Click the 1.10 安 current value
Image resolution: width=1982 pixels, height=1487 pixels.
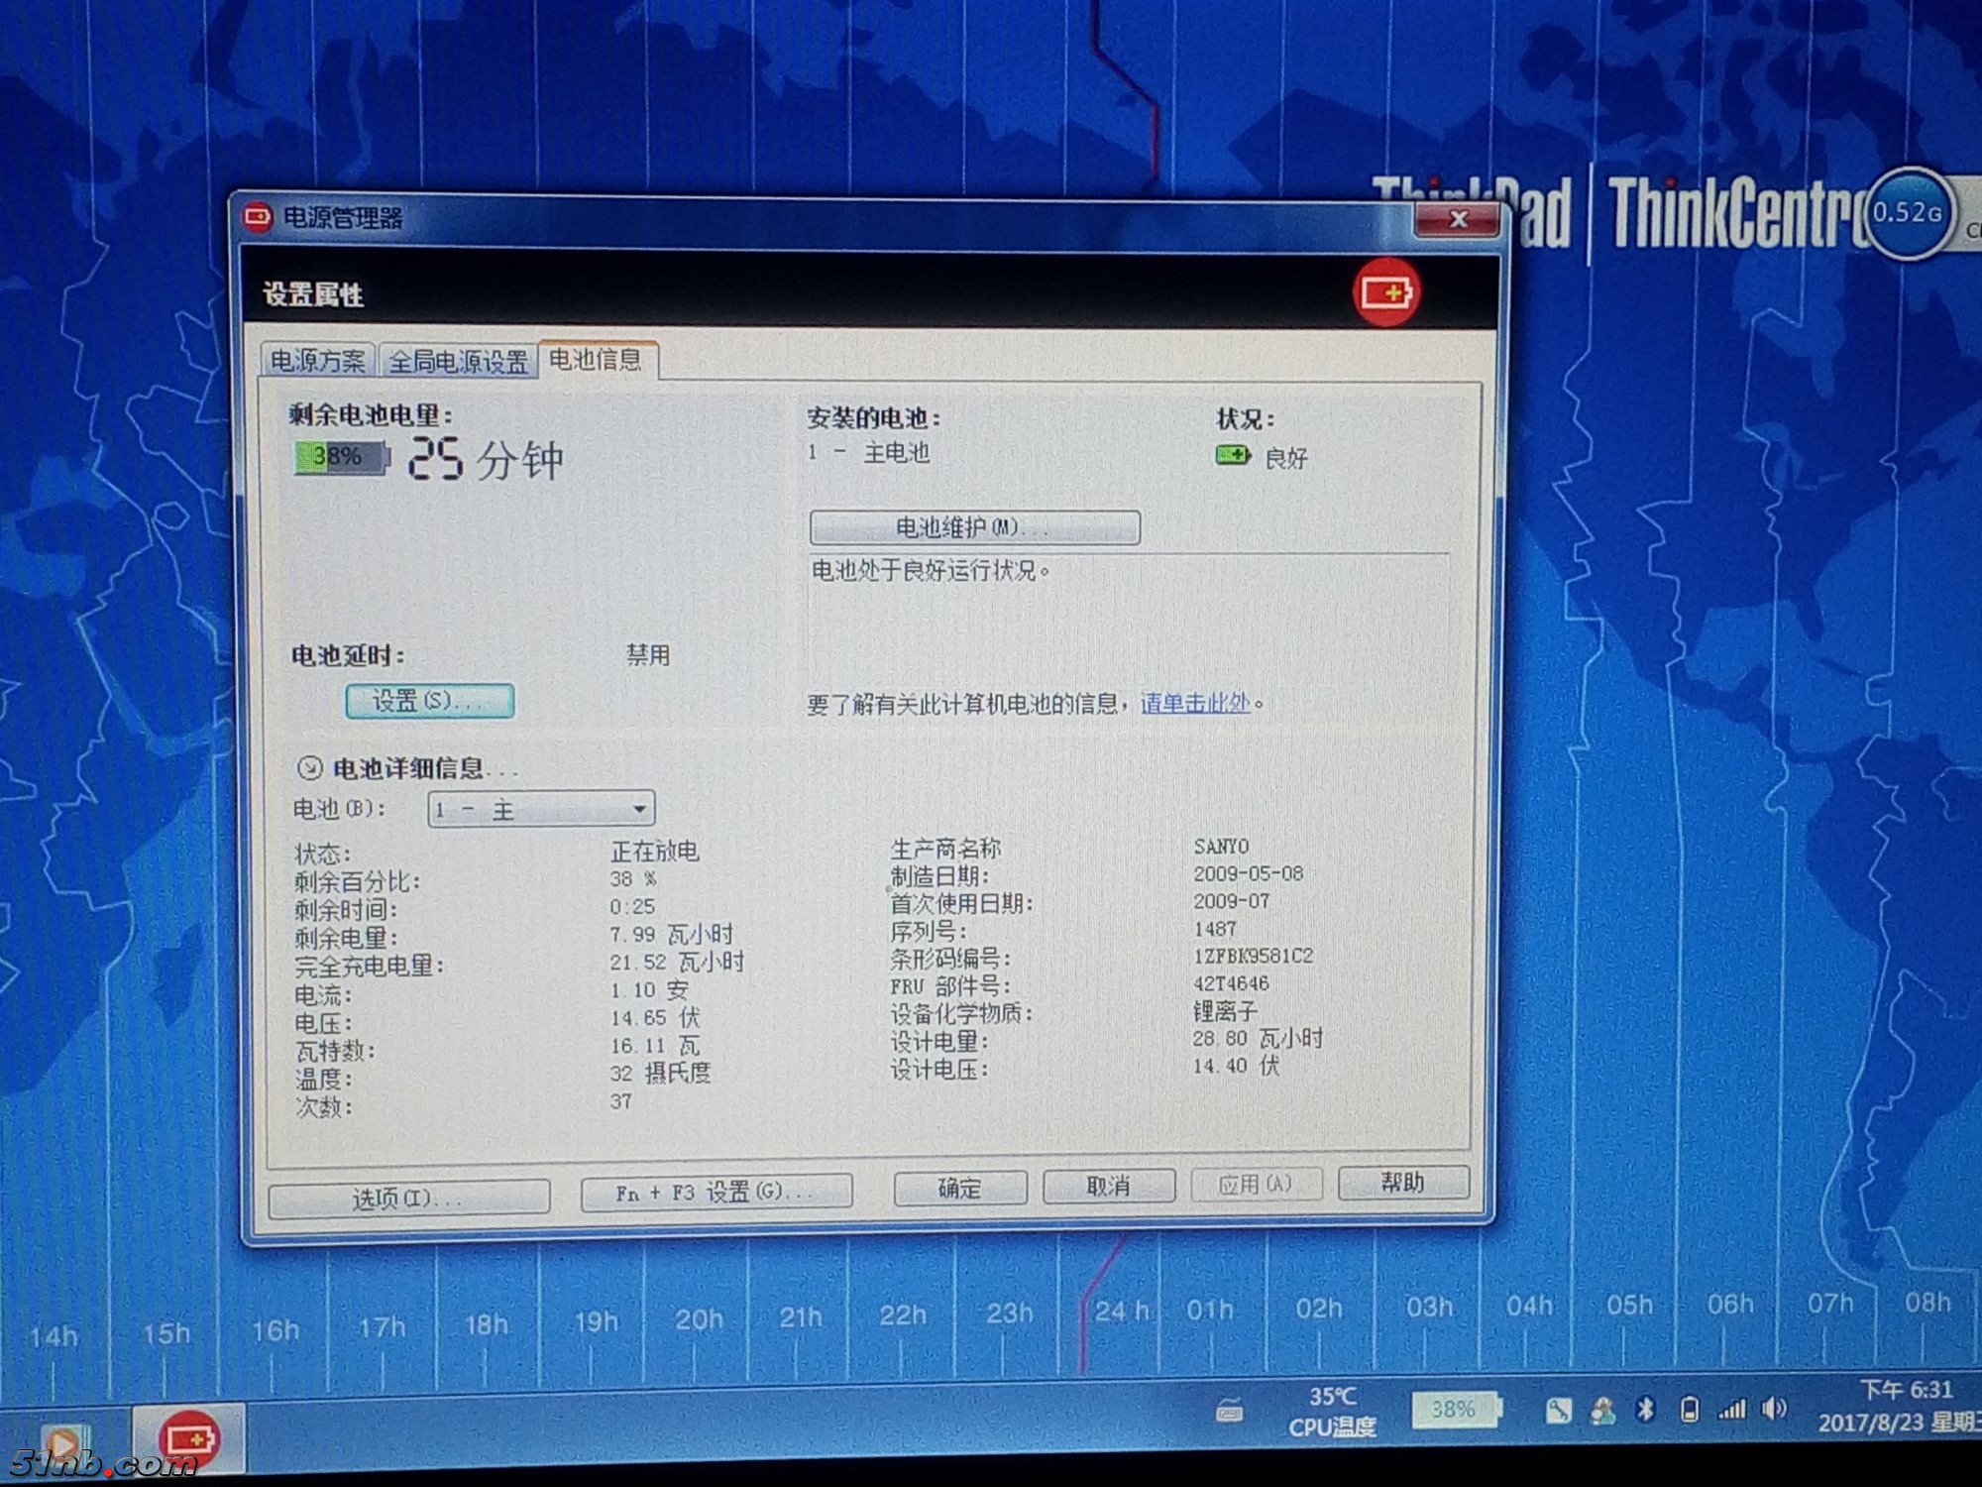click(648, 989)
